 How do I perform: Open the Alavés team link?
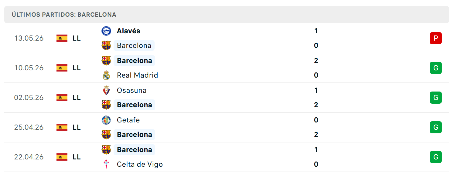click(x=128, y=31)
